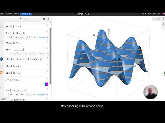The image size is (165, 123).
Task: Click the Contour Lines 1 graph title
Action: 12,14
